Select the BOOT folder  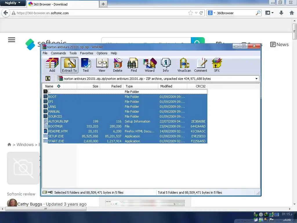125,97
